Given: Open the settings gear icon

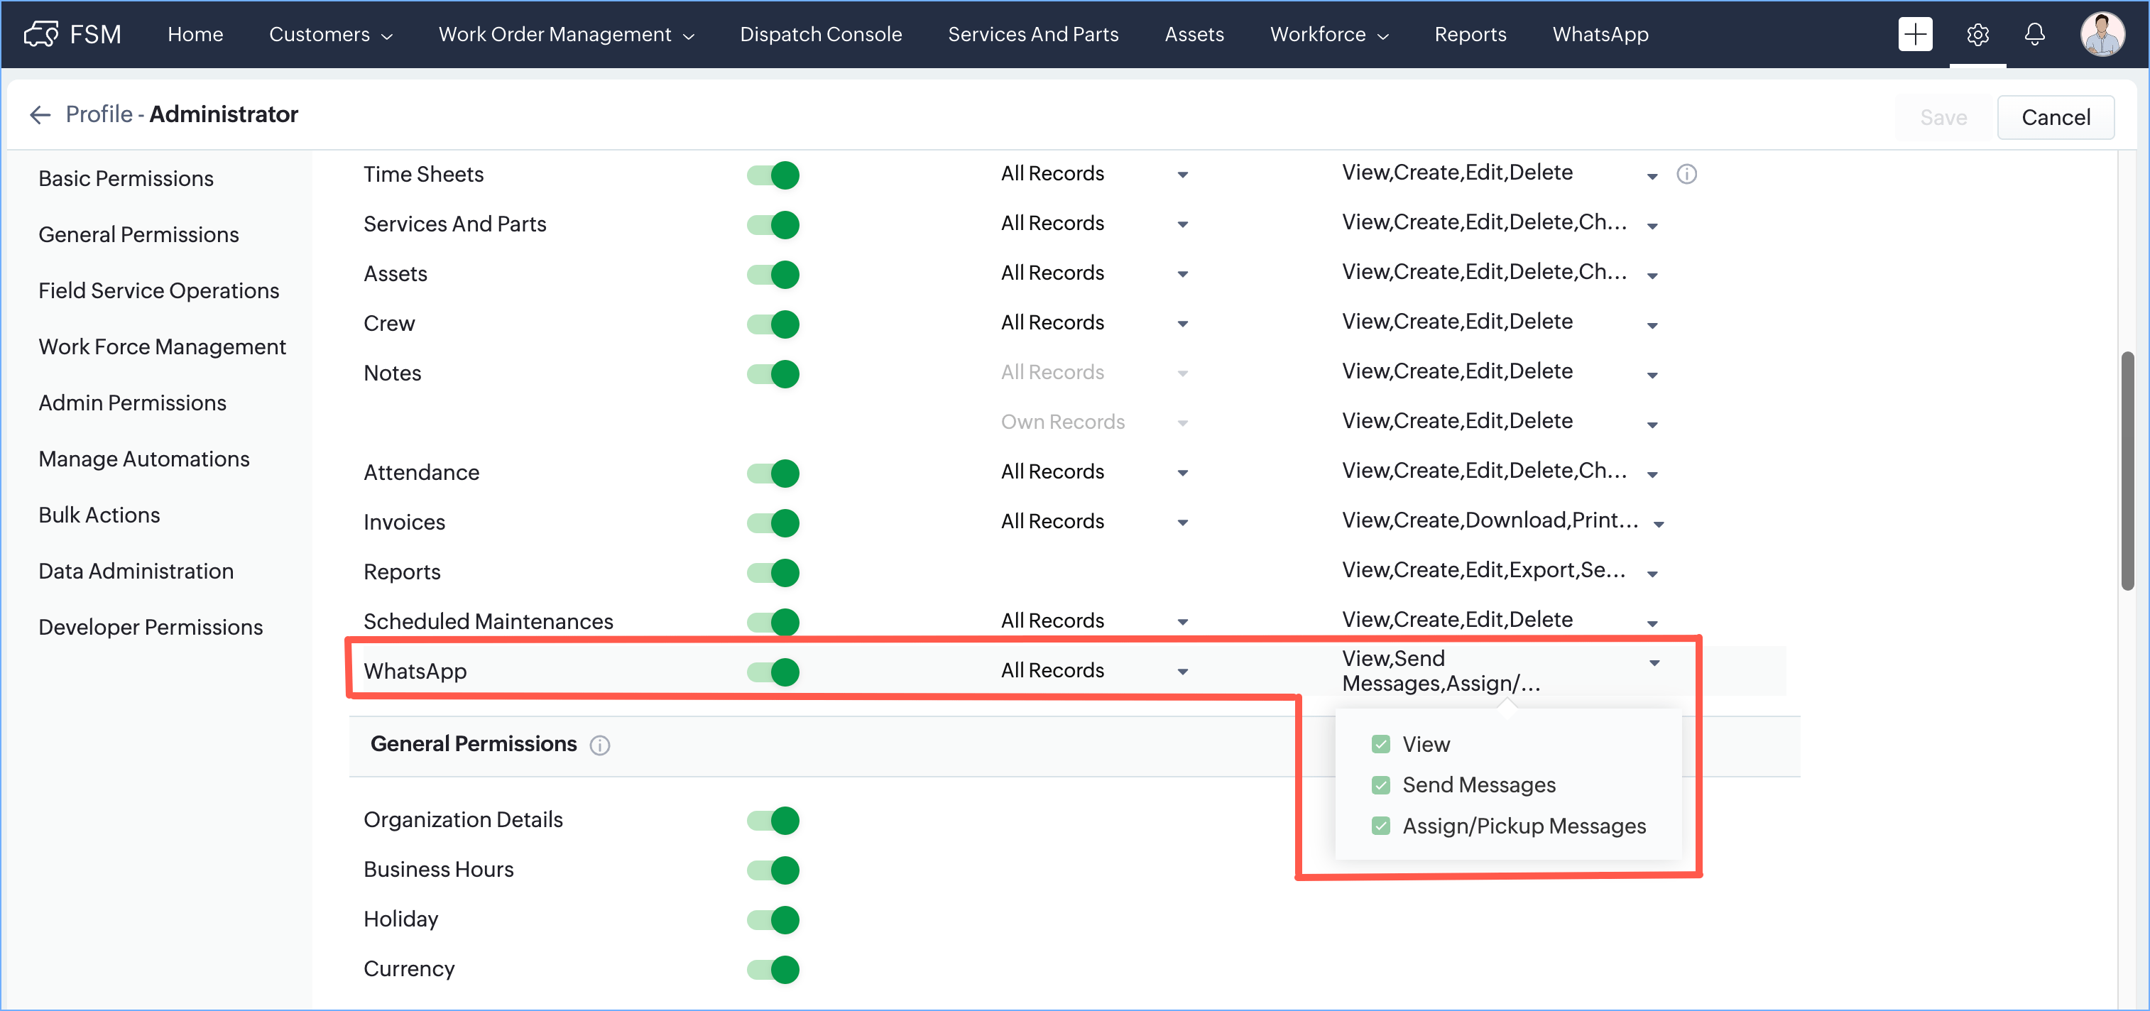Looking at the screenshot, I should (x=1977, y=34).
